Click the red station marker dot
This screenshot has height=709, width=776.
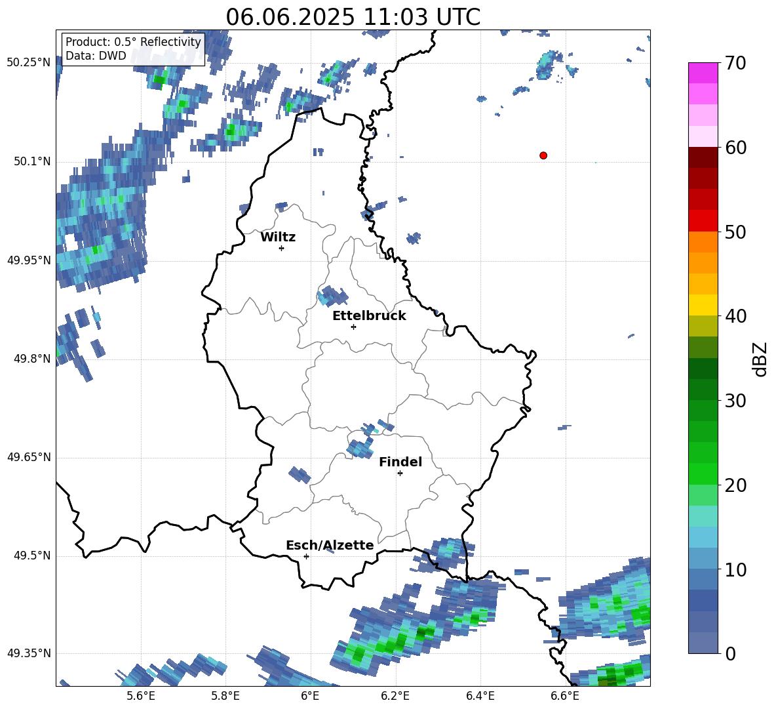pos(543,155)
